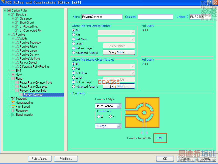This screenshot has height=164, width=218.
Task: Collapse the Plane tree node
Action: 9,79
